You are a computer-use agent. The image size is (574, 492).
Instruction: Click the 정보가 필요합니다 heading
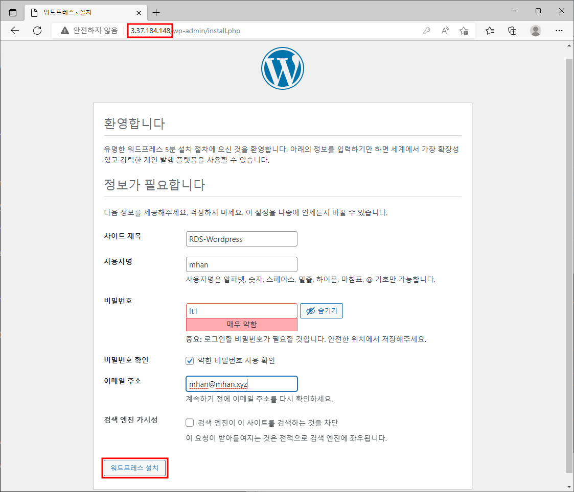(x=154, y=185)
